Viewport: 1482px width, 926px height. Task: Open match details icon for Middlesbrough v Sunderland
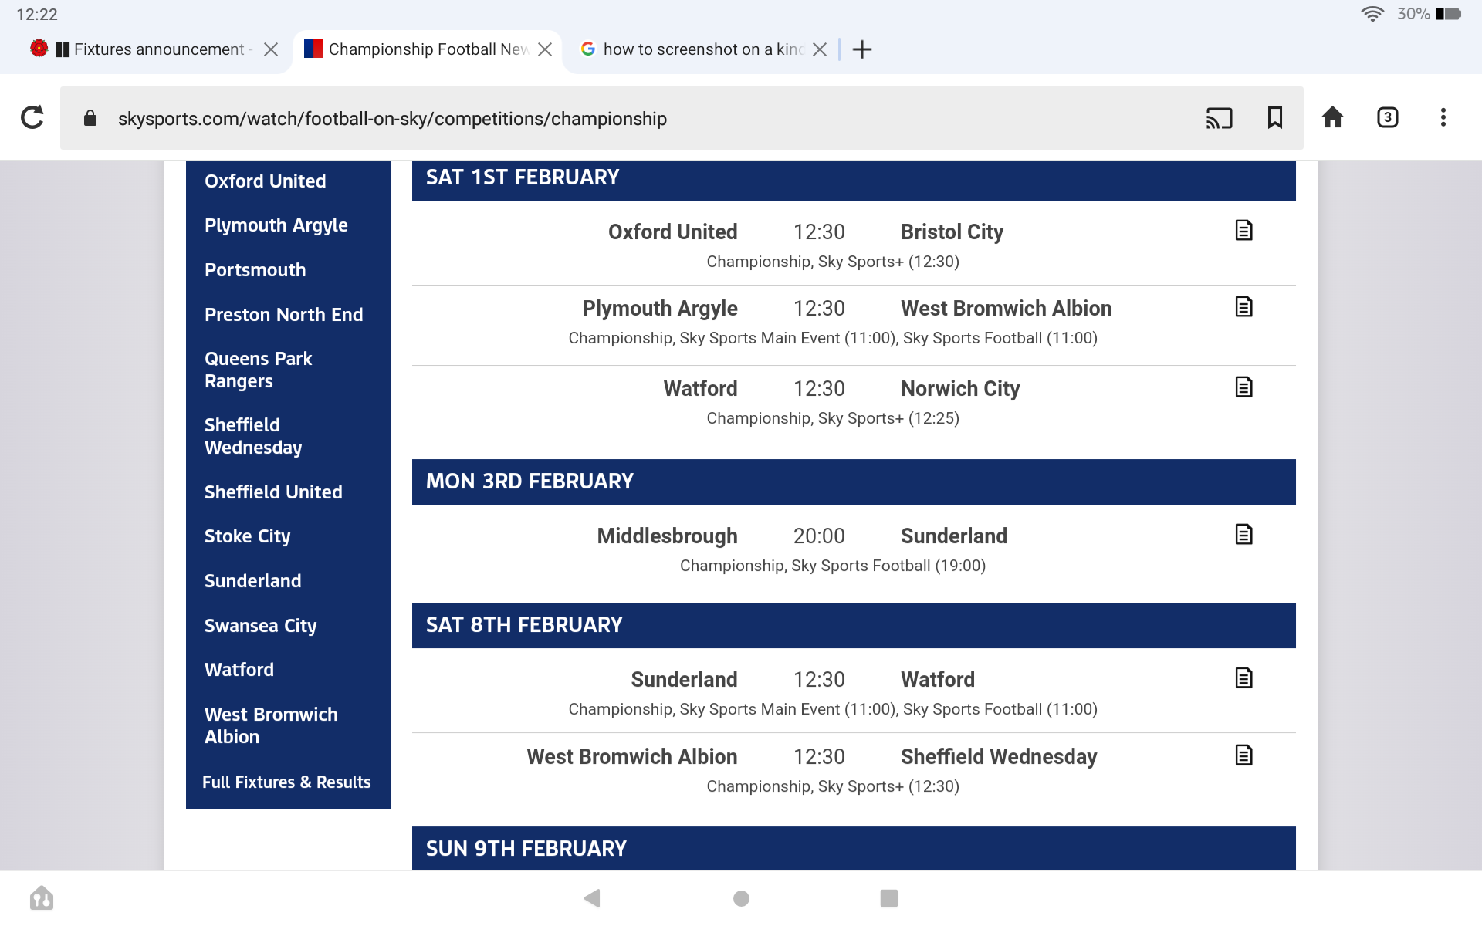coord(1243,534)
